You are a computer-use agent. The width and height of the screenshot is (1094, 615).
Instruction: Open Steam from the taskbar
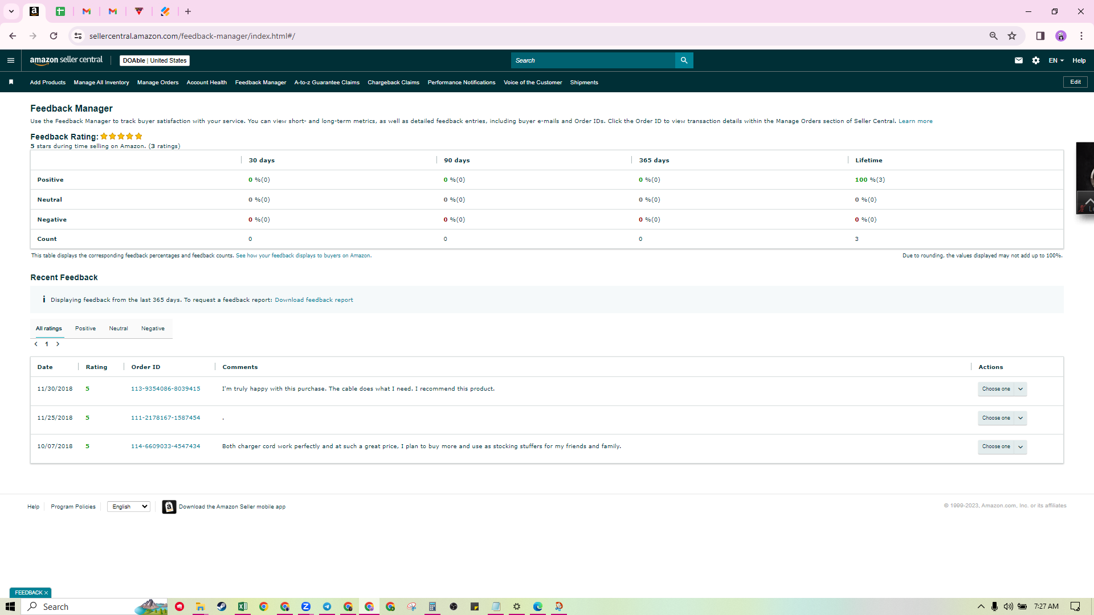click(x=222, y=606)
